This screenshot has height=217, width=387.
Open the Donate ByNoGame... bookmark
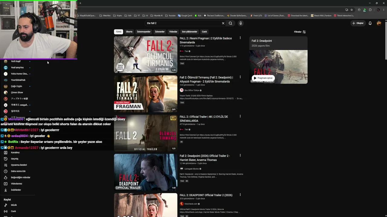click(237, 16)
